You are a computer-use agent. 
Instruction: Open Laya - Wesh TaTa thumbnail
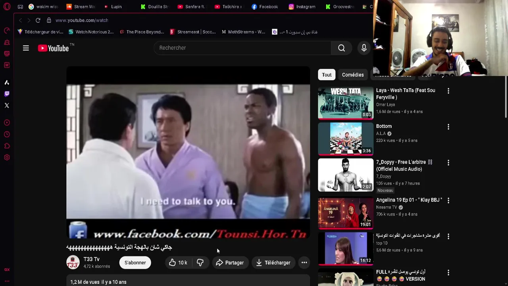pos(346,103)
